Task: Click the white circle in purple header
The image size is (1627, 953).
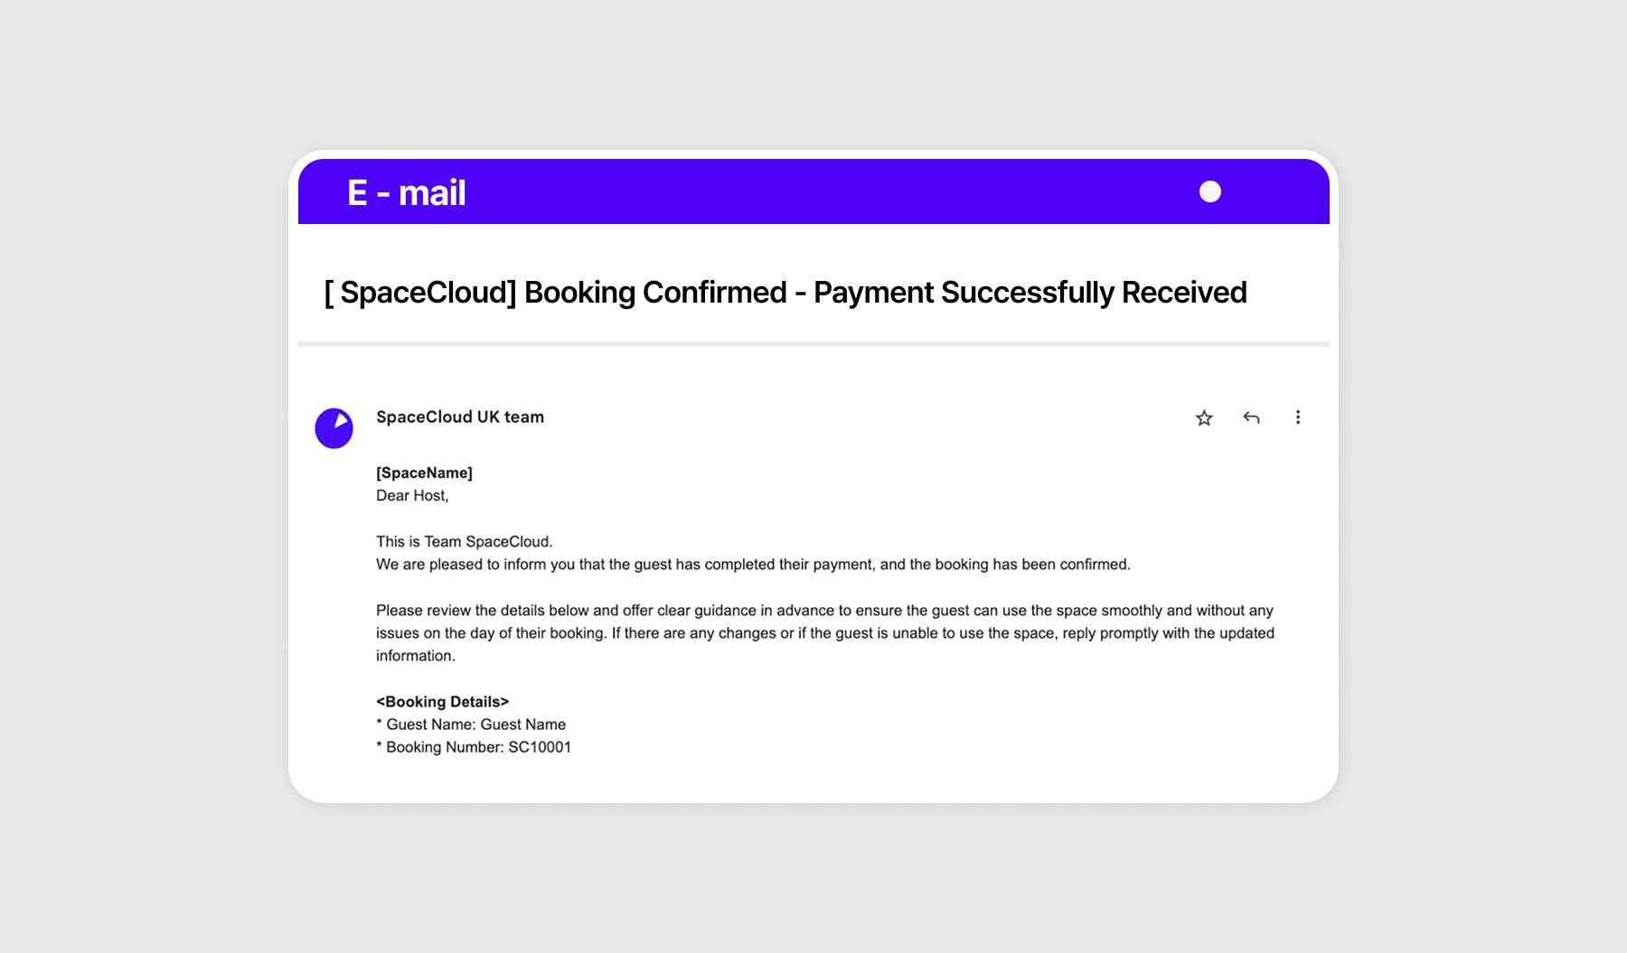Action: (x=1210, y=192)
